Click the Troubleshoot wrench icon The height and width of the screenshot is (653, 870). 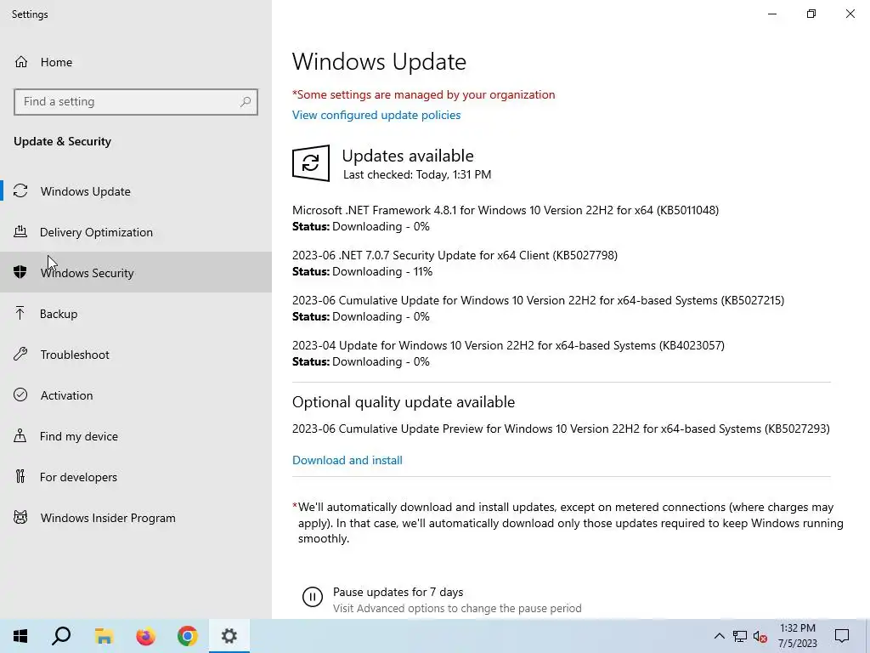click(20, 355)
